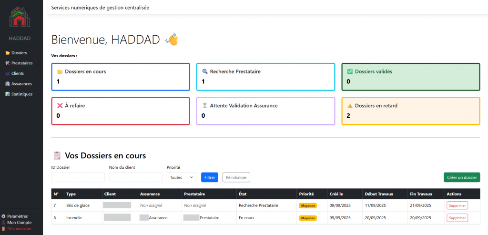Open the Recherche Prestataire summary card
The width and height of the screenshot is (488, 235).
click(x=265, y=77)
